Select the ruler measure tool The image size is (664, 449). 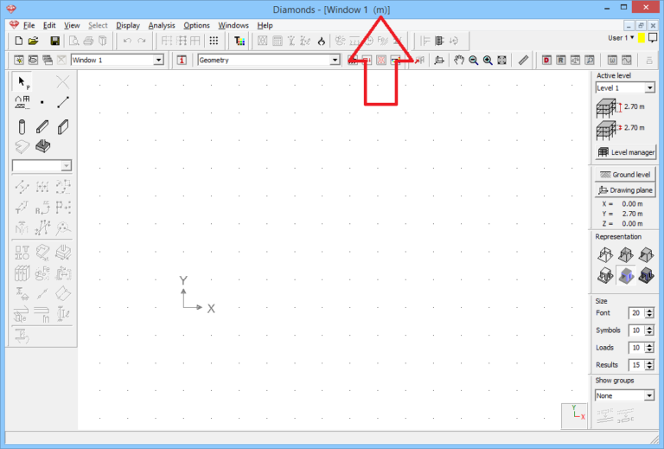click(x=523, y=61)
